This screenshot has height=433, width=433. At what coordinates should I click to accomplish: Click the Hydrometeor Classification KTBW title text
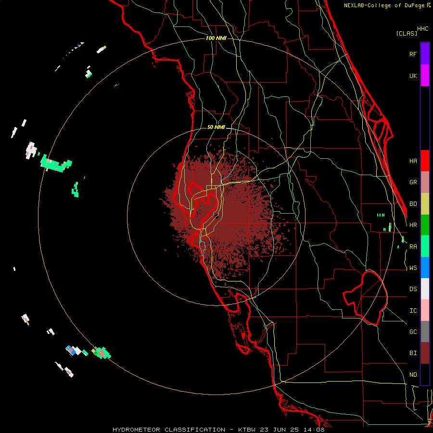coord(218,430)
